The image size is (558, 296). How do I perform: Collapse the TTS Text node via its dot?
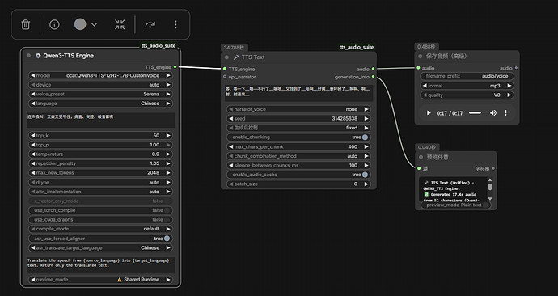pyautogui.click(x=226, y=57)
